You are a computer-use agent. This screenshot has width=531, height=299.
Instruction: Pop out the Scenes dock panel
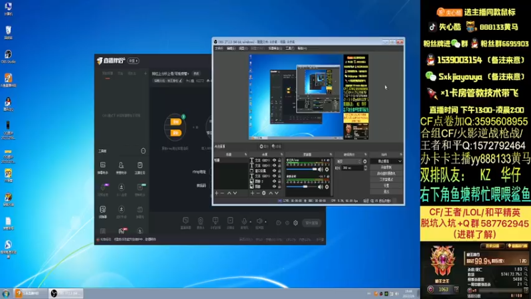pos(246,155)
